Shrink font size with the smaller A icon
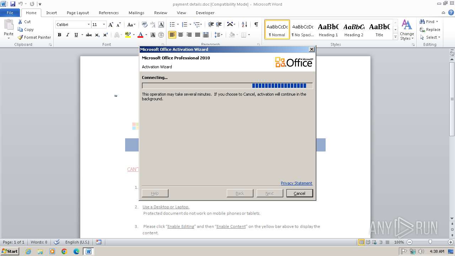 click(x=119, y=25)
